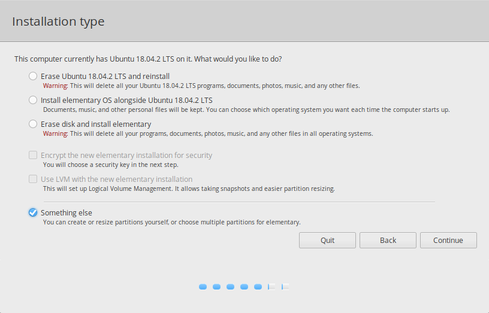Click text 'This will set up Logical Volume Management'
Viewport: 489px width, 313px height.
click(108, 189)
